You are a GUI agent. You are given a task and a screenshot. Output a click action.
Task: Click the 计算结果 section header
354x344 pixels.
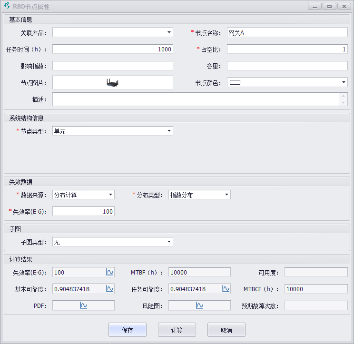pyautogui.click(x=177, y=259)
